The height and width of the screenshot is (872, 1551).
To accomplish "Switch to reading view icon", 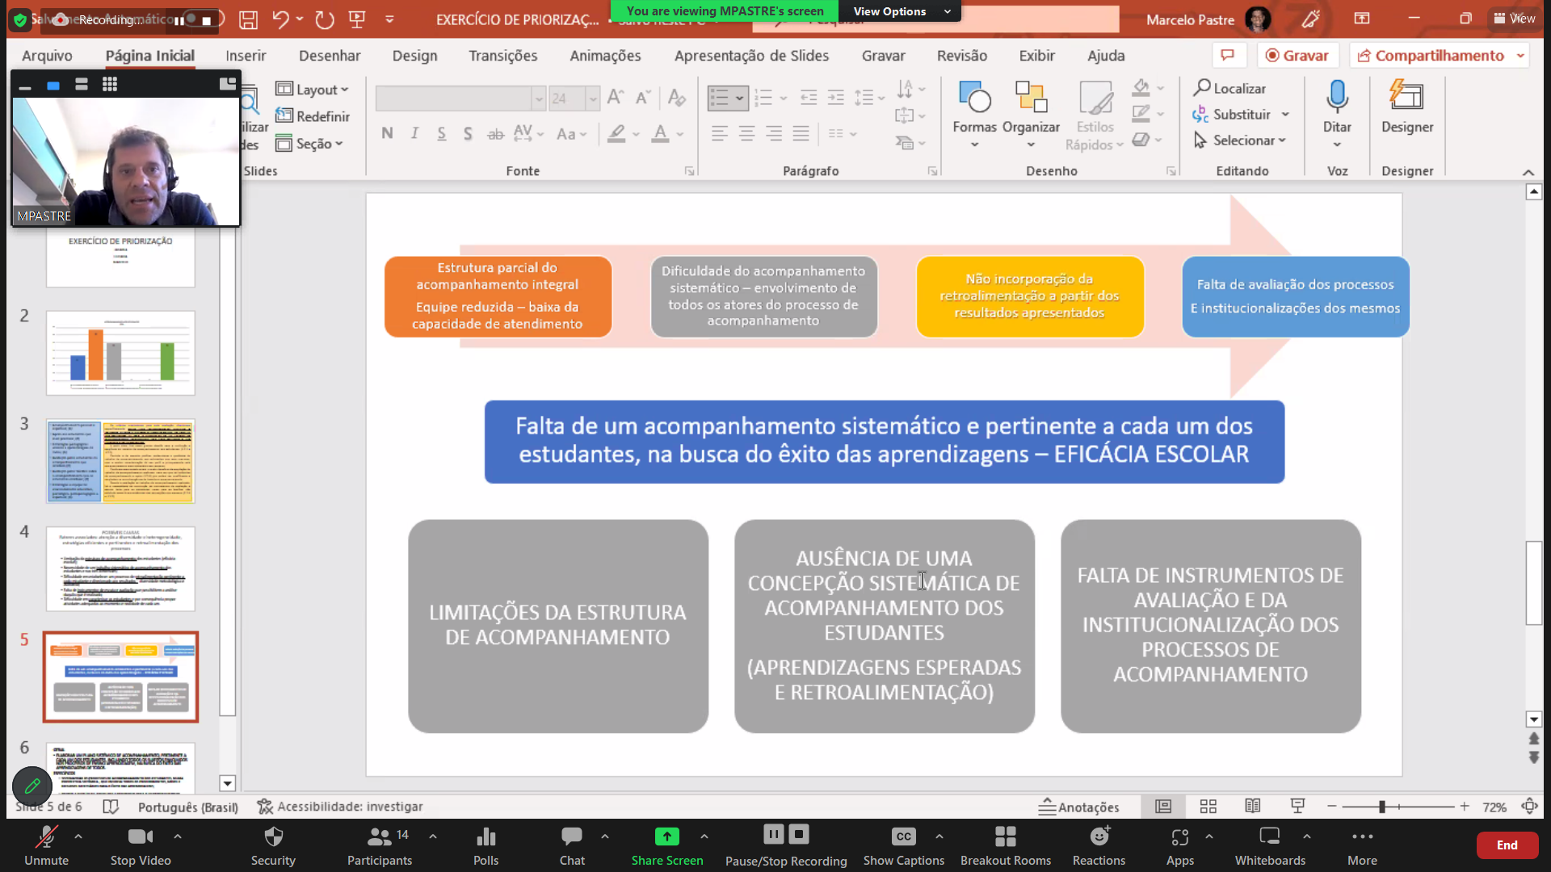I will 1253,806.
